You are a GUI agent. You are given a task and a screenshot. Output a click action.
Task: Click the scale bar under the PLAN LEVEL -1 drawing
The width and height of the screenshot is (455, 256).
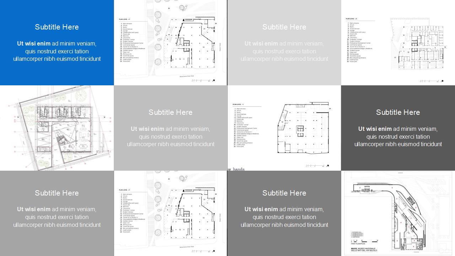(316, 165)
